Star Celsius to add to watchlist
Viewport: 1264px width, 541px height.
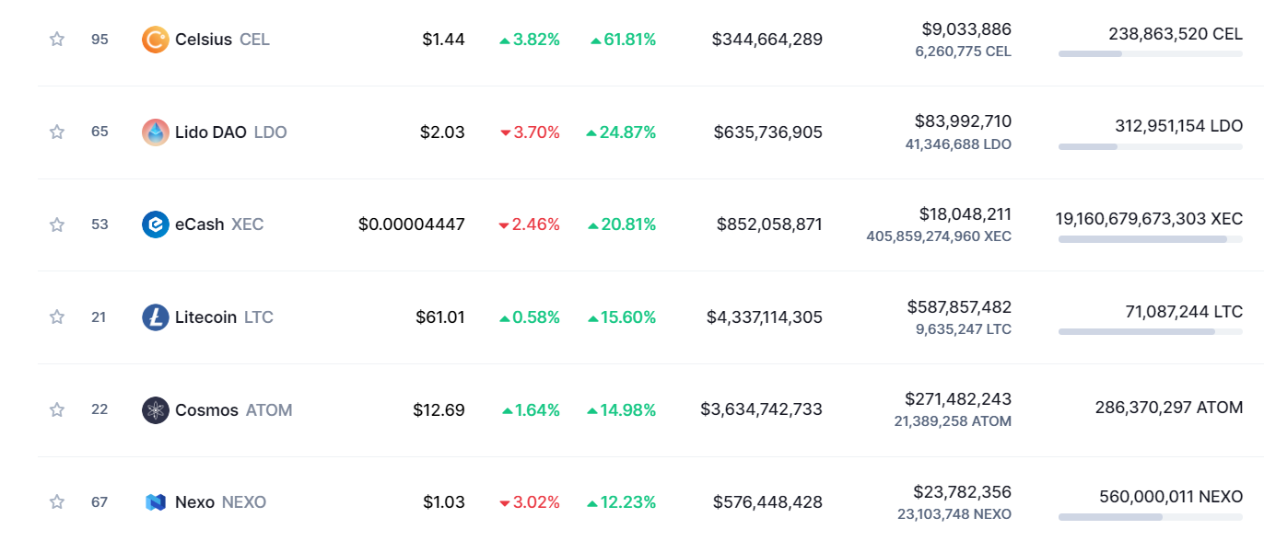[57, 40]
